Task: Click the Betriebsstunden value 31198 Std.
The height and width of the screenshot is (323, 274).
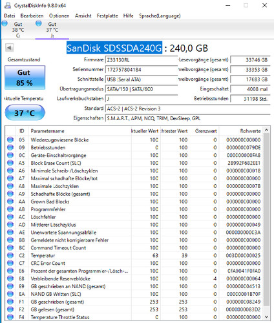Action: click(250, 99)
